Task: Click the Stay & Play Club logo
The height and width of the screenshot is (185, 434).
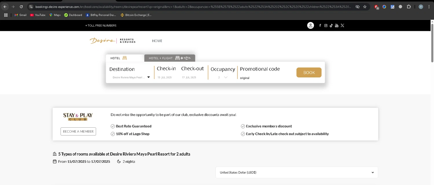Action: pyautogui.click(x=78, y=117)
